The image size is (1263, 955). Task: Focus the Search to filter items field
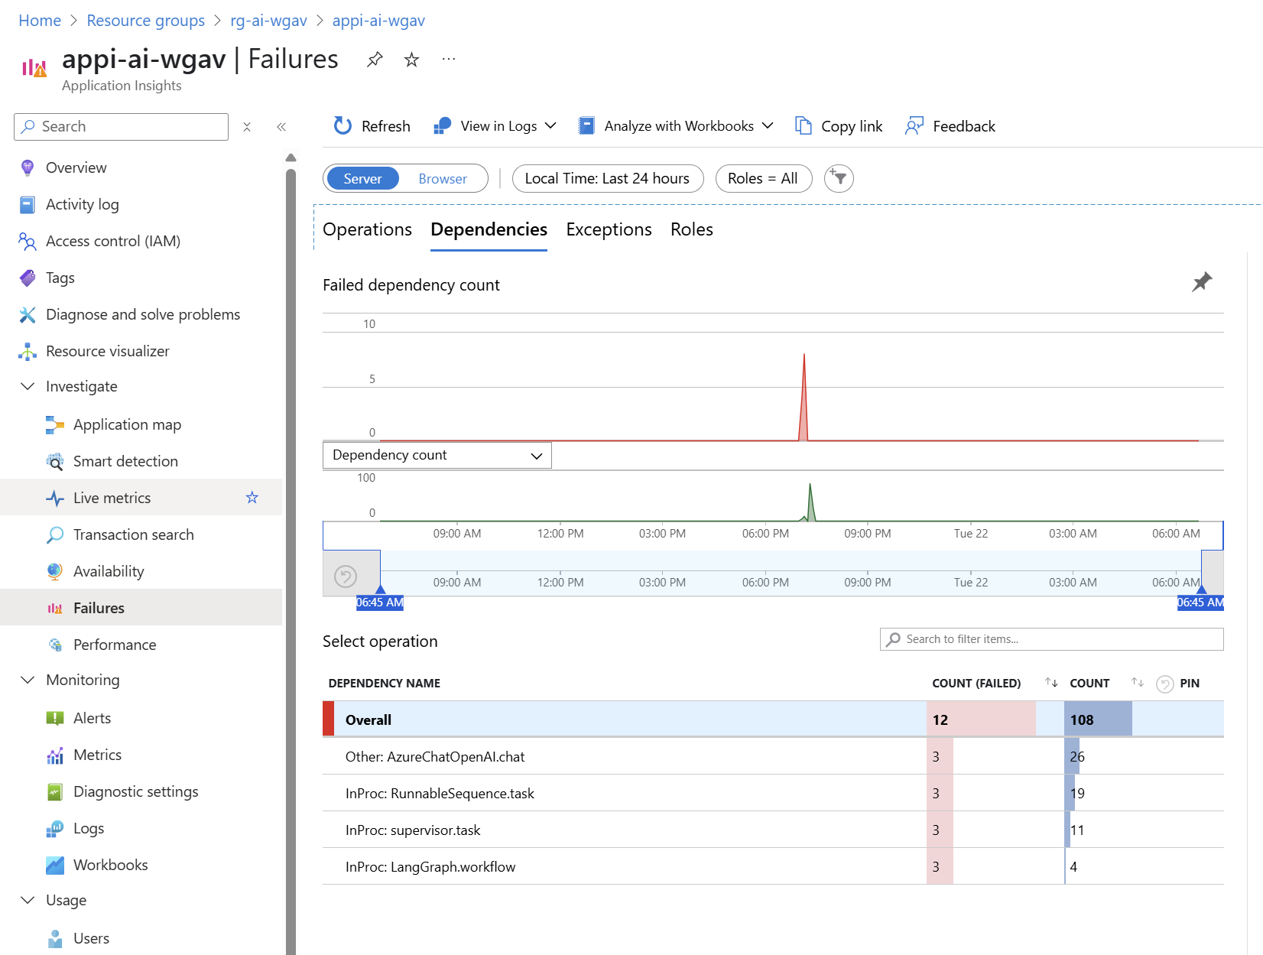coord(1051,639)
